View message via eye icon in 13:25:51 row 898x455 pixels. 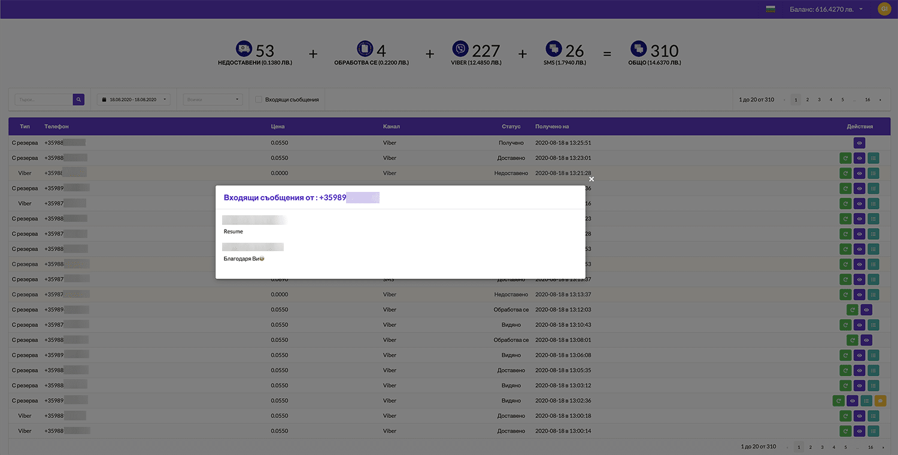(x=859, y=143)
